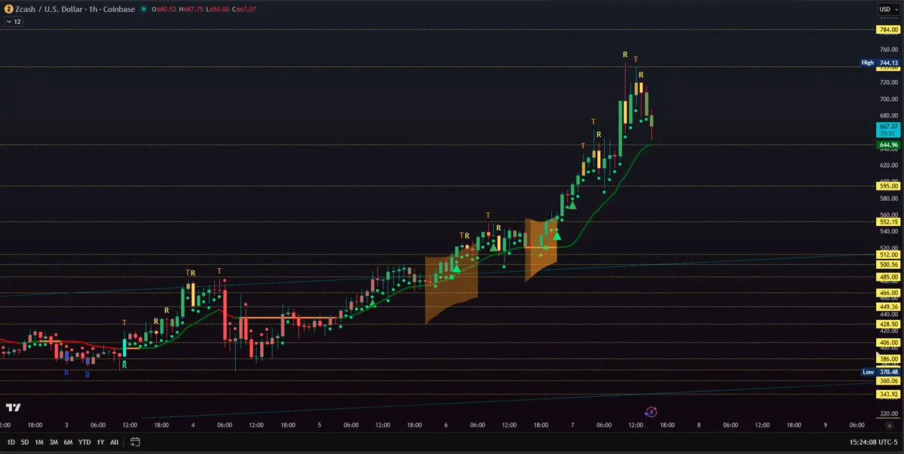Image resolution: width=904 pixels, height=454 pixels.
Task: Click the 320.00 price scale value
Action: pyautogui.click(x=888, y=414)
